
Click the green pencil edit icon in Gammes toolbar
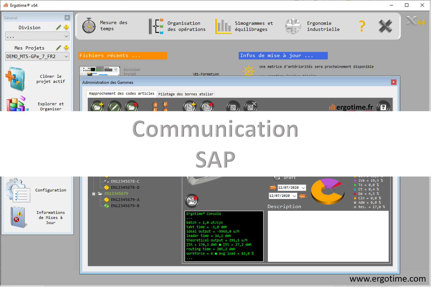tap(114, 107)
